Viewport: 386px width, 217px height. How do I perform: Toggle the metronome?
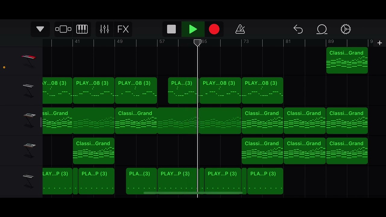pyautogui.click(x=240, y=29)
